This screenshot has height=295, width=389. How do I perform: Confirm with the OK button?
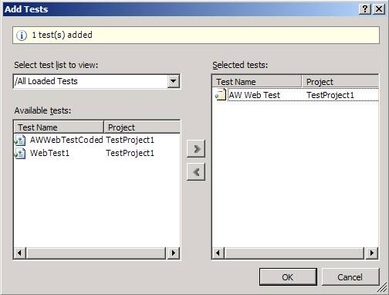(288, 277)
